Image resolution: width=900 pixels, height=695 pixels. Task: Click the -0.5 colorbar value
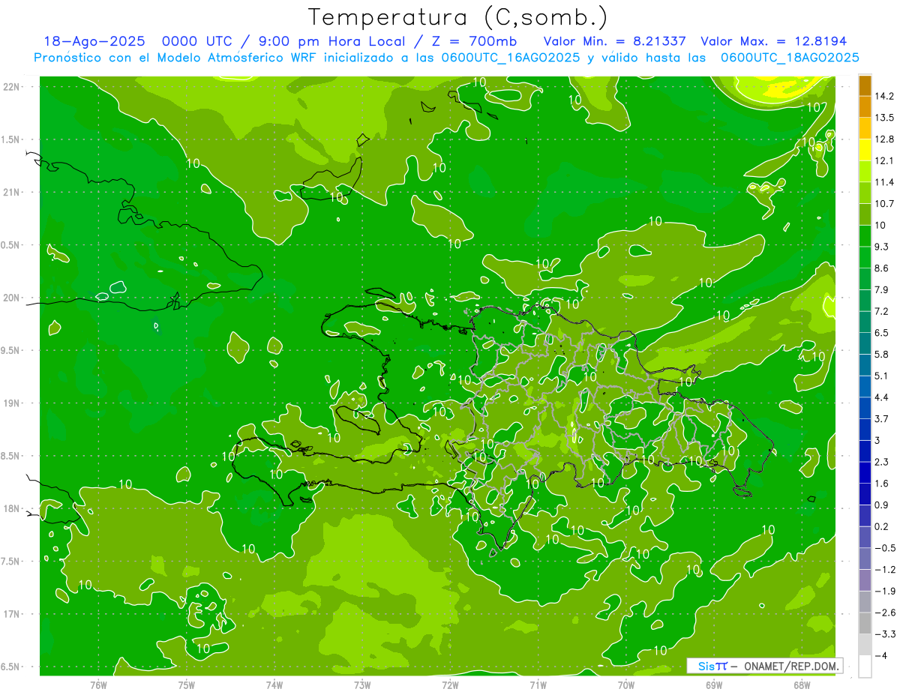click(885, 548)
